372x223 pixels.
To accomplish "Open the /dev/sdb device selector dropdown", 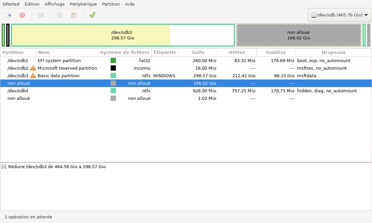I will coord(339,15).
